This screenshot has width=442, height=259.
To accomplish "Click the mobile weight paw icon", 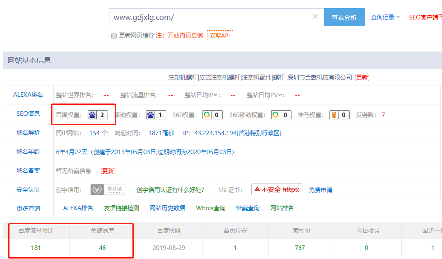I will (150, 115).
